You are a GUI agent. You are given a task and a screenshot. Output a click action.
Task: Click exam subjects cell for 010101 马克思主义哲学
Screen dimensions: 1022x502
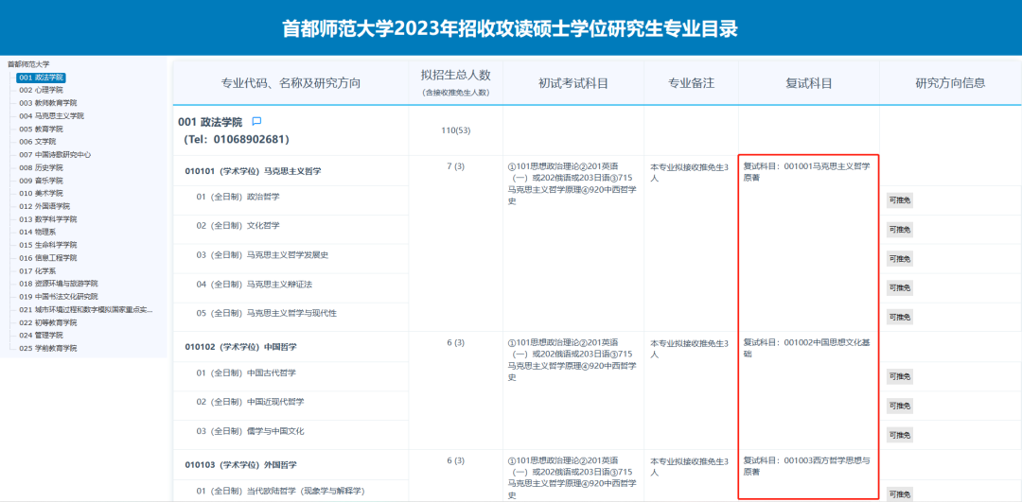click(573, 183)
